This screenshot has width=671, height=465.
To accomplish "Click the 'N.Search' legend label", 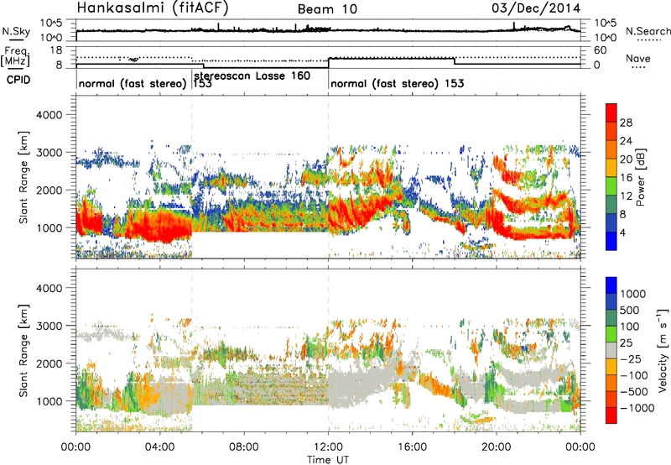I will [648, 31].
